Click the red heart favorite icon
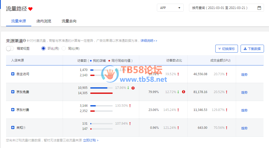This screenshot has height=148, width=269. (x=31, y=9)
